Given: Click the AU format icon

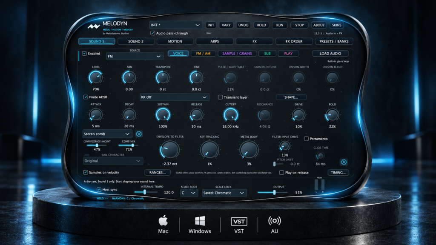Looking at the screenshot, I should point(275,221).
